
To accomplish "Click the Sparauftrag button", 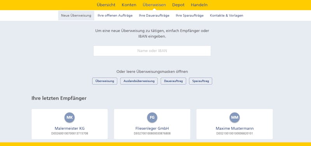I will coord(201,81).
